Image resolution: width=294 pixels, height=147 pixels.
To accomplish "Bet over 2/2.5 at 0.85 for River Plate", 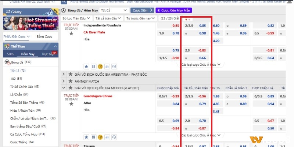I will tap(196, 26).
